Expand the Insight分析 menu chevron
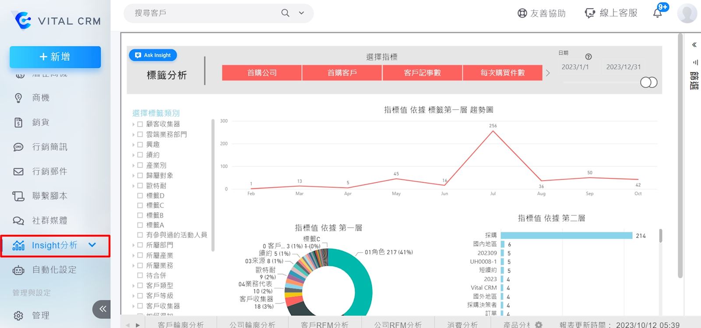 92,245
